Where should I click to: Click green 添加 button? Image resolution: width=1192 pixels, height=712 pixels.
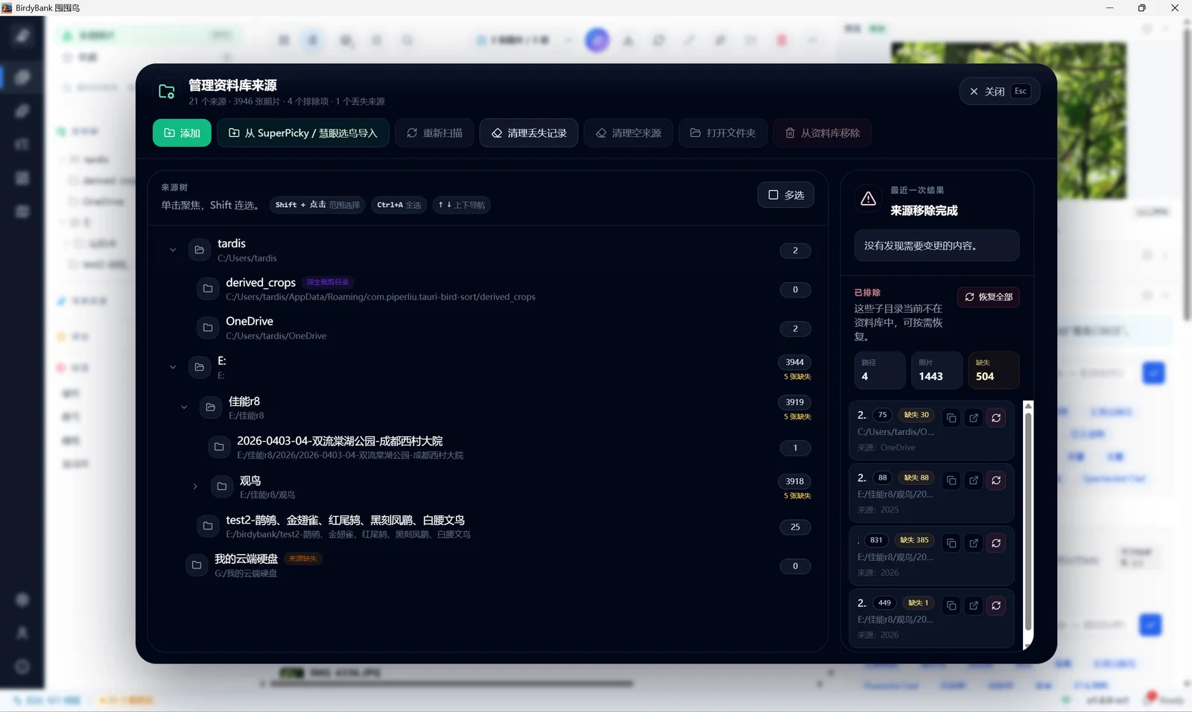click(182, 133)
